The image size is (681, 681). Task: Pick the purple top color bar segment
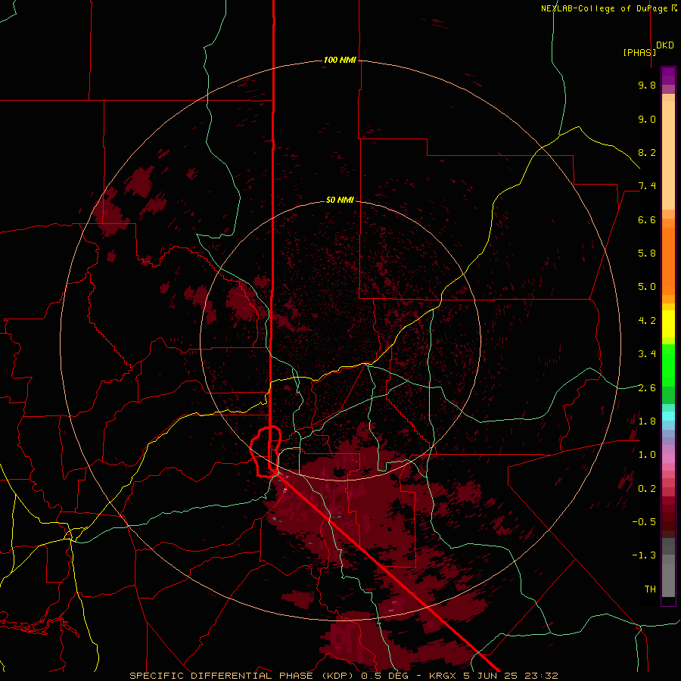(668, 76)
